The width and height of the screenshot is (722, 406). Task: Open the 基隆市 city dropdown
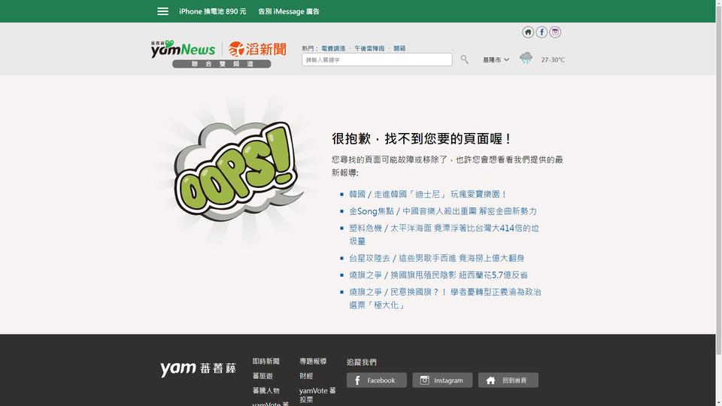point(496,60)
